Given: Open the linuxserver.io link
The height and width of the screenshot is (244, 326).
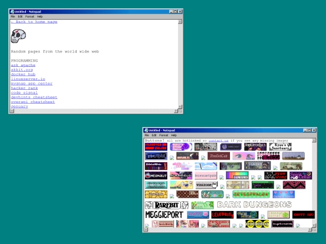Looking at the screenshot, I should pyautogui.click(x=28, y=79).
